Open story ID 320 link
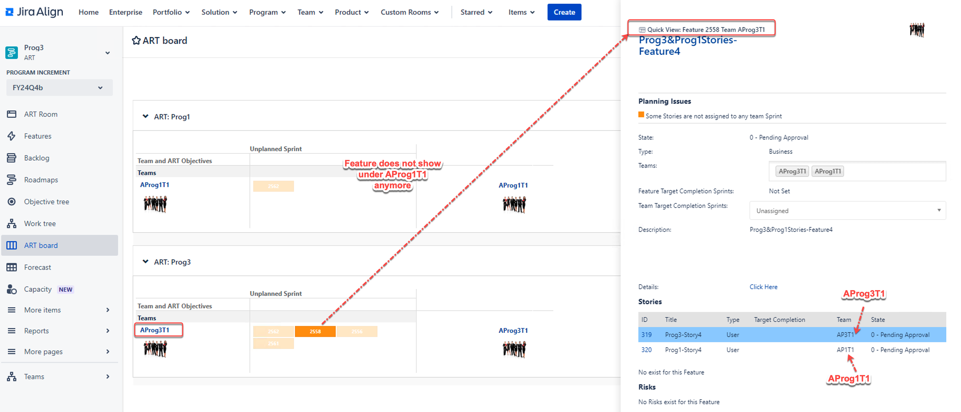The height and width of the screenshot is (412, 961). coord(646,350)
